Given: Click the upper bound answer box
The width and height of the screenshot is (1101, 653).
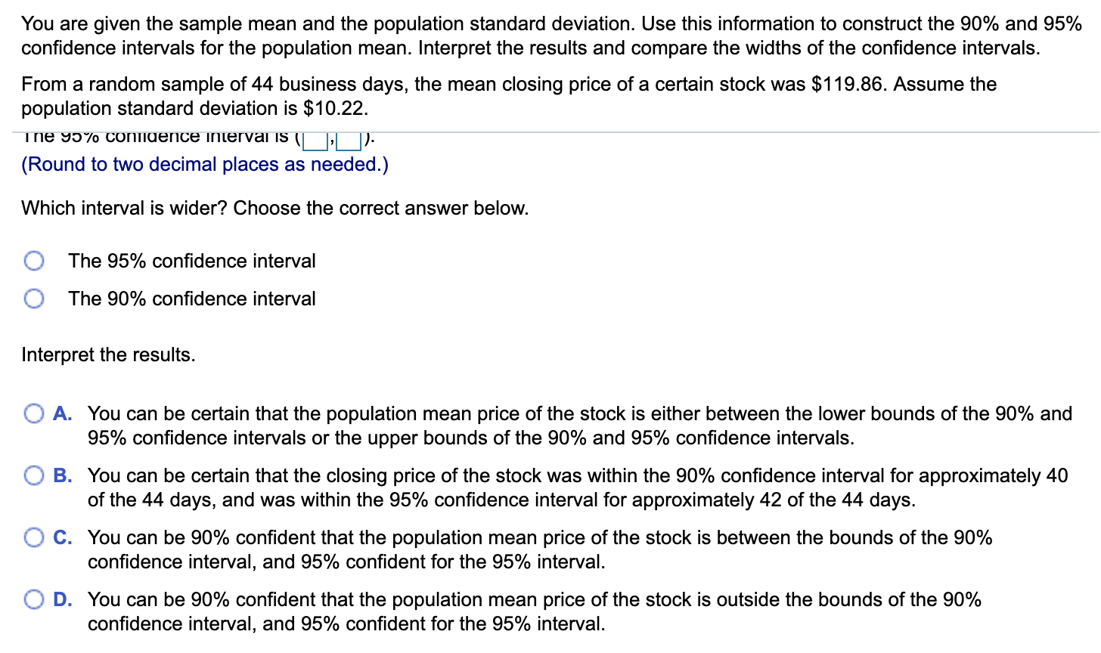Looking at the screenshot, I should coord(348,139).
